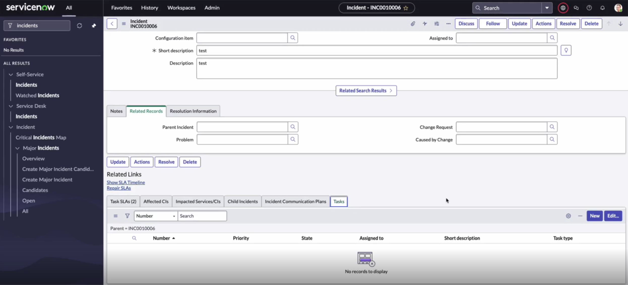Click the Problem lookup icon
Screen dimensions: 628x285
point(293,139)
